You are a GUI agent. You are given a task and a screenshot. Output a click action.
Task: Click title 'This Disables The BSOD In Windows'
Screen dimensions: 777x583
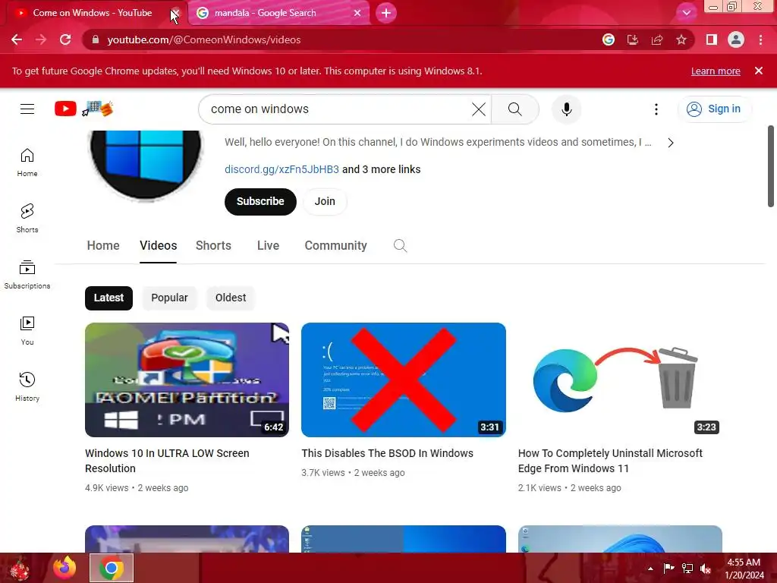[x=387, y=454]
